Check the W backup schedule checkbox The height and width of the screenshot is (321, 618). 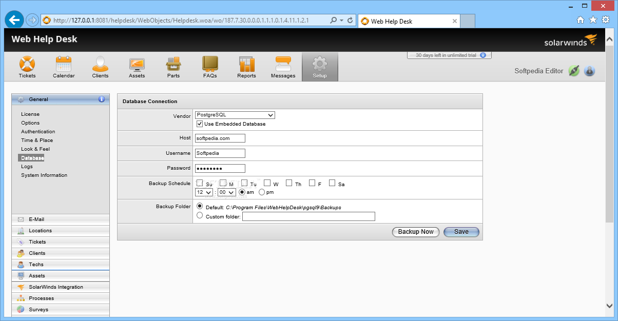coord(267,183)
